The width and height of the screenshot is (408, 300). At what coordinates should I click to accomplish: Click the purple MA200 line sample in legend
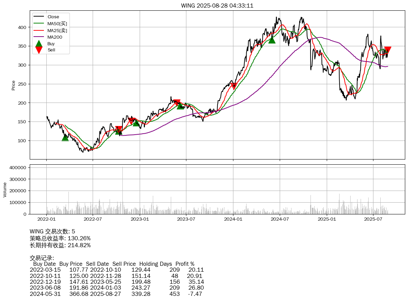pyautogui.click(x=39, y=37)
